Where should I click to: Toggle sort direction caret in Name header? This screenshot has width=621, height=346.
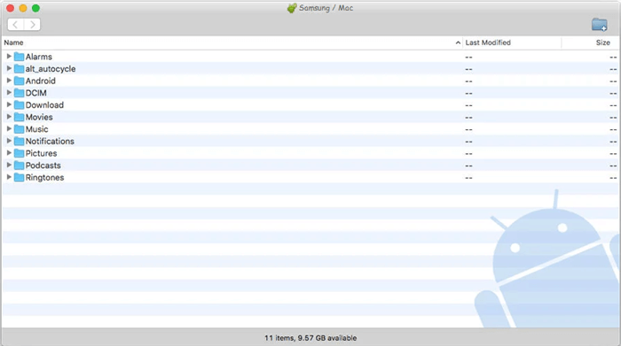pyautogui.click(x=458, y=42)
